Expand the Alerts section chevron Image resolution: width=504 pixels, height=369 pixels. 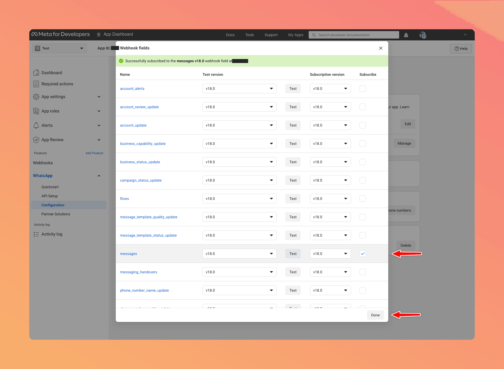tap(99, 125)
